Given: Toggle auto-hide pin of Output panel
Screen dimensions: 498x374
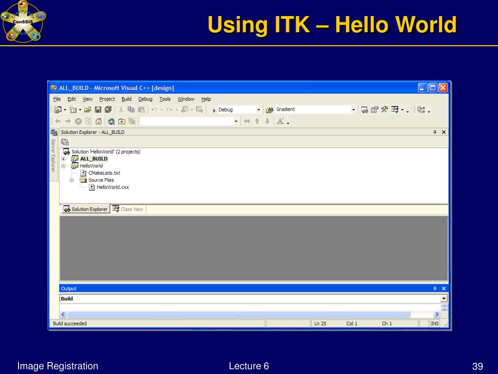Looking at the screenshot, I should click(435, 288).
